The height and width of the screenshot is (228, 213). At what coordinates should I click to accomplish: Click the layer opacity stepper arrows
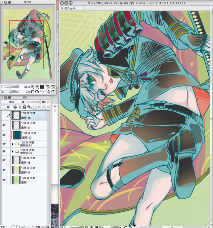tap(48, 102)
